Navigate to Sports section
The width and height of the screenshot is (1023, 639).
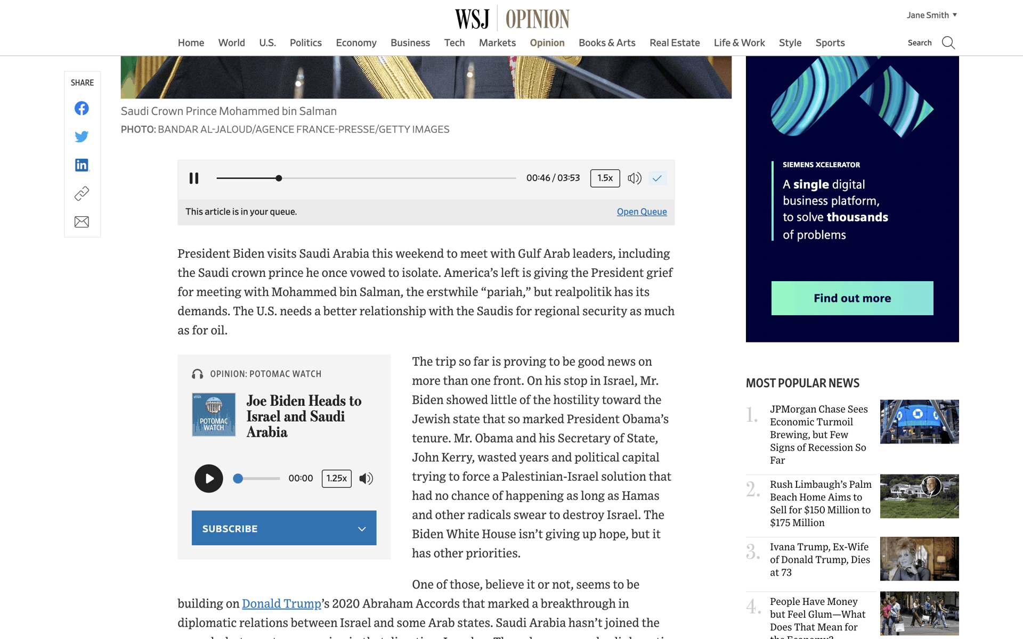point(830,43)
